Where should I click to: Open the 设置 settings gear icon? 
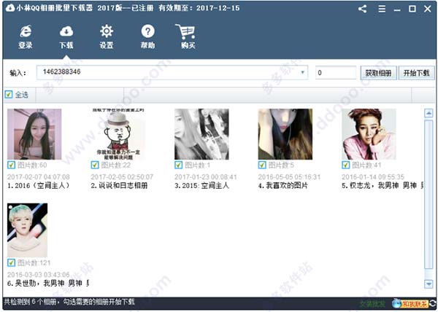click(107, 36)
